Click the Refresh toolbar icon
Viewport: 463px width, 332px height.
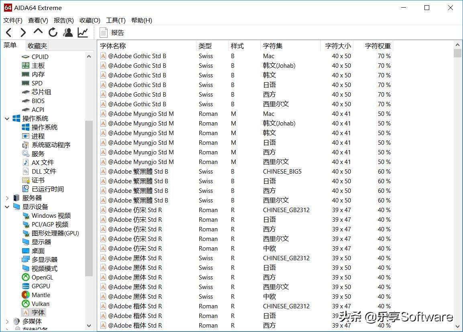(53, 32)
